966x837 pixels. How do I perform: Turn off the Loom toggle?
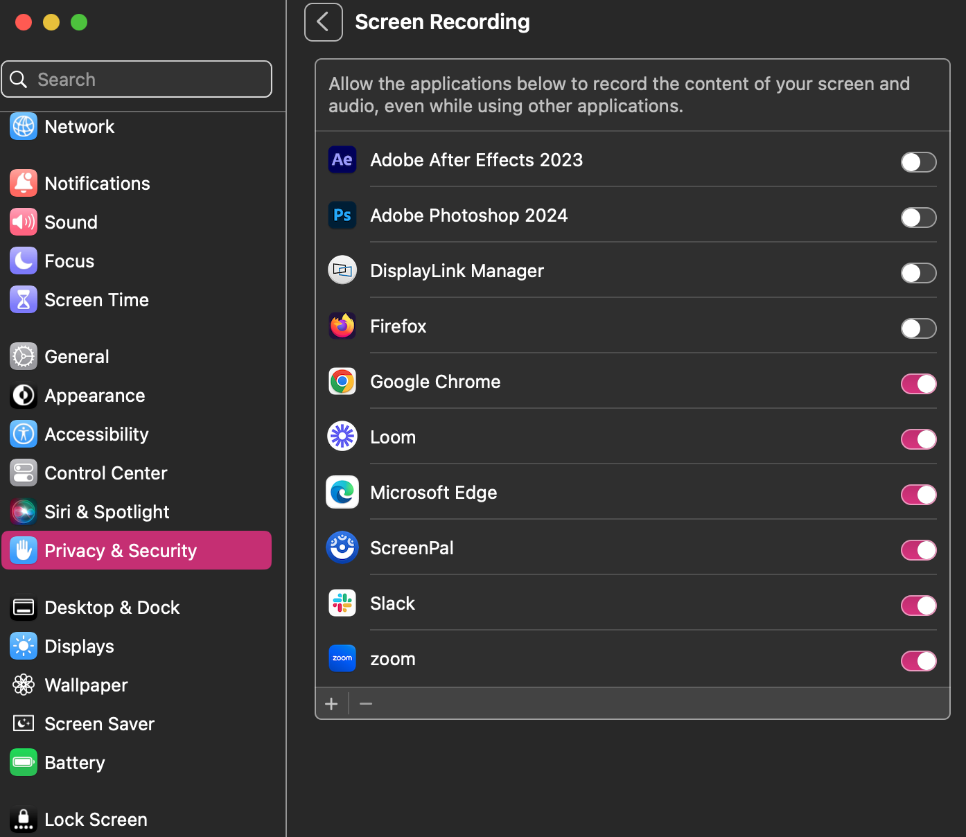click(919, 439)
